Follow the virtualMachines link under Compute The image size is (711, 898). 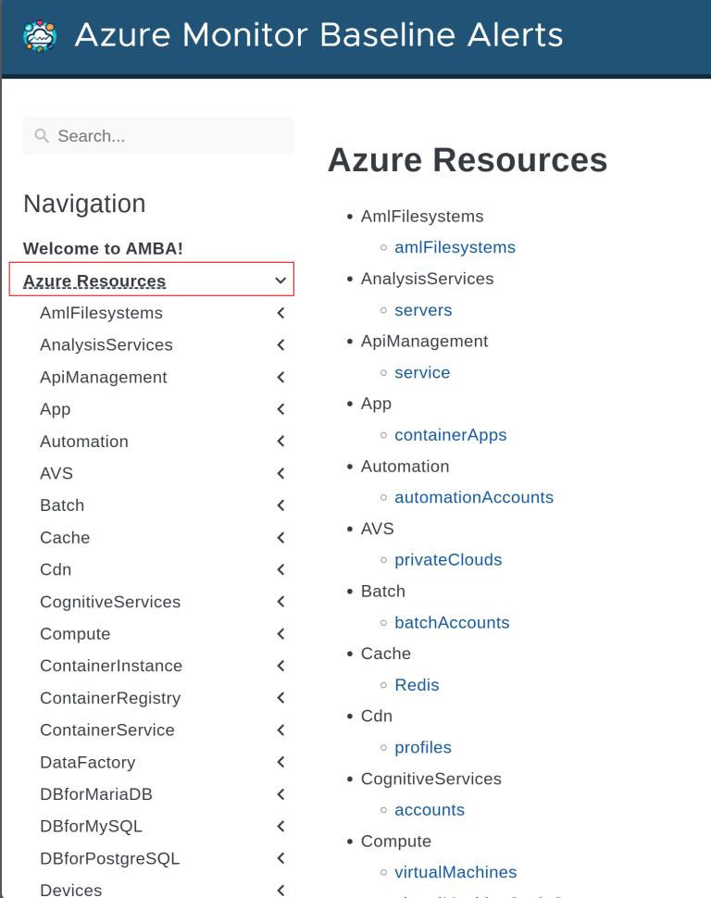(455, 871)
